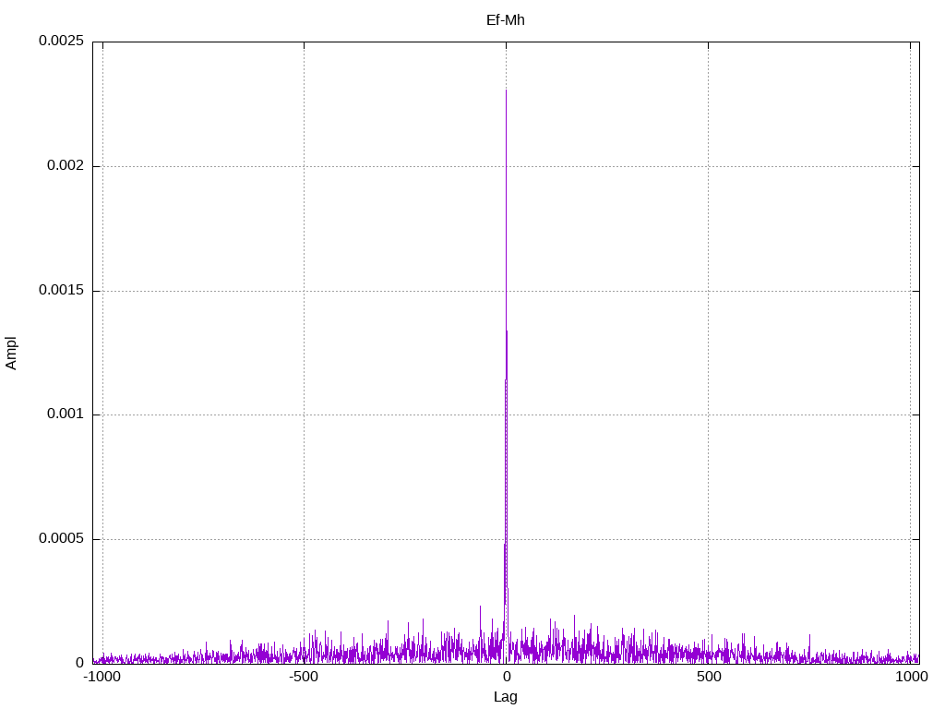Click the -1000 x-axis tick label
This screenshot has width=945, height=709.
click(x=102, y=677)
